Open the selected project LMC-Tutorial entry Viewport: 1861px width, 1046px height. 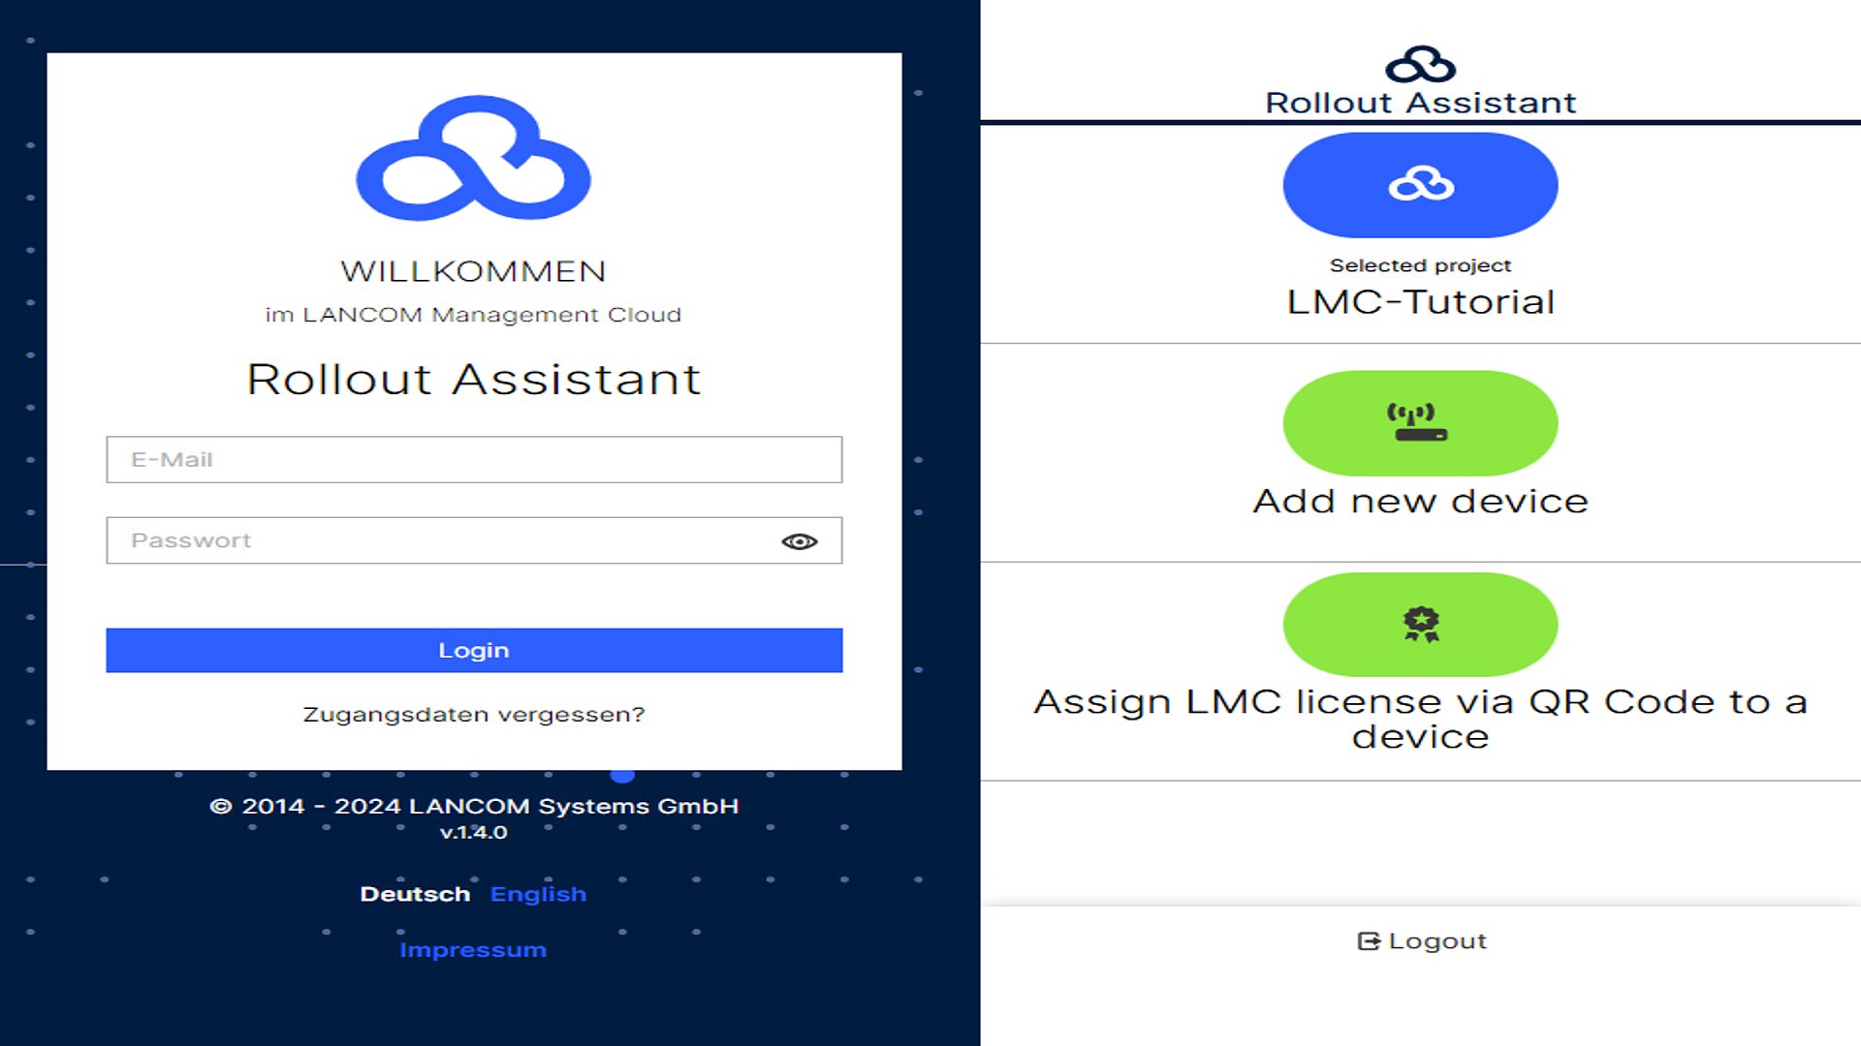click(x=1419, y=232)
